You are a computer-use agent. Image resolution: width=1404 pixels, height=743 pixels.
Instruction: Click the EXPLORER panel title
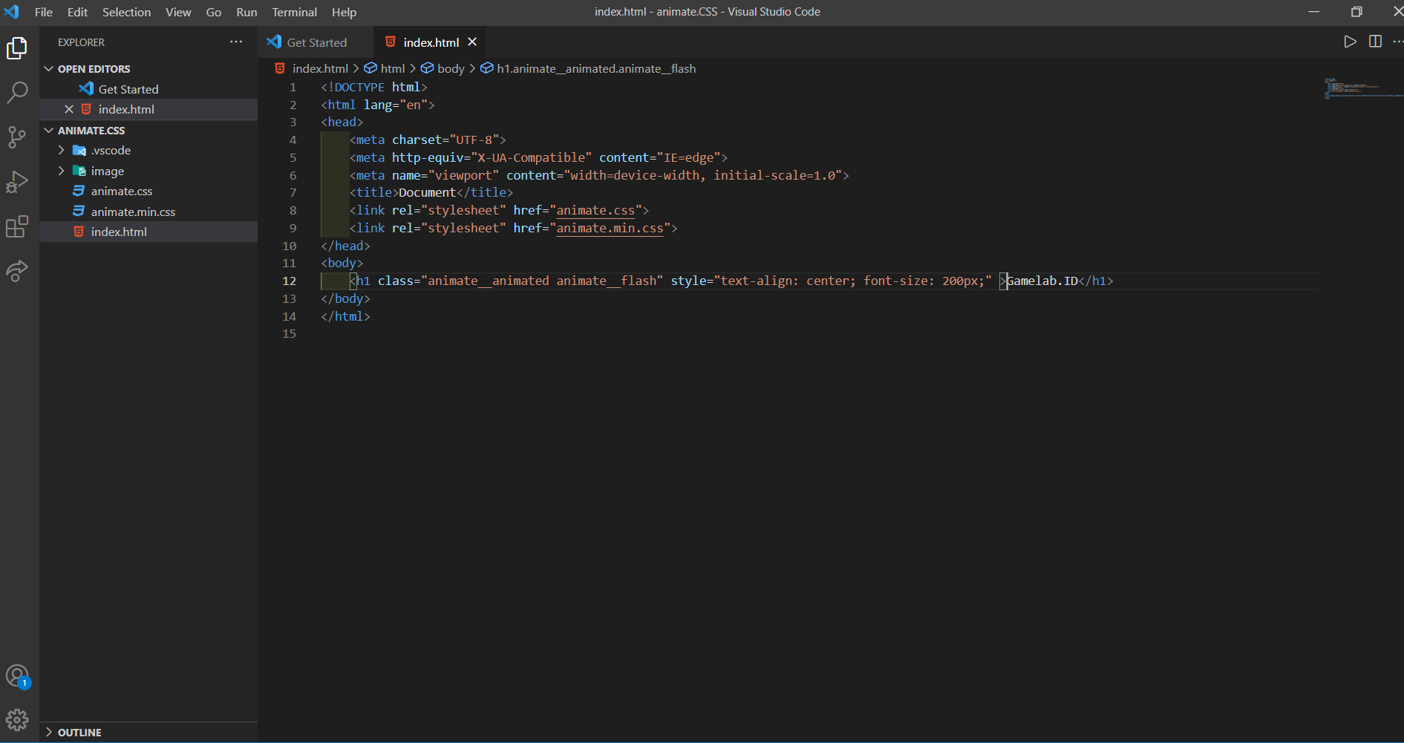point(81,42)
